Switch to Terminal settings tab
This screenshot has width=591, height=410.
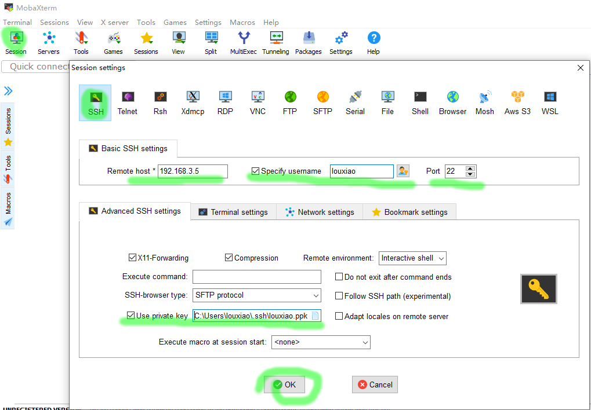point(233,212)
